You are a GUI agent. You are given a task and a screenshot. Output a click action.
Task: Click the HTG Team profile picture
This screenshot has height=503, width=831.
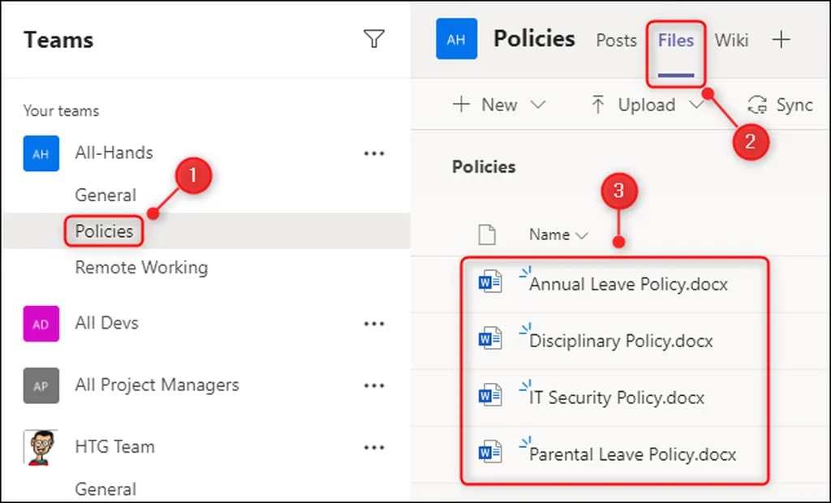pos(41,447)
